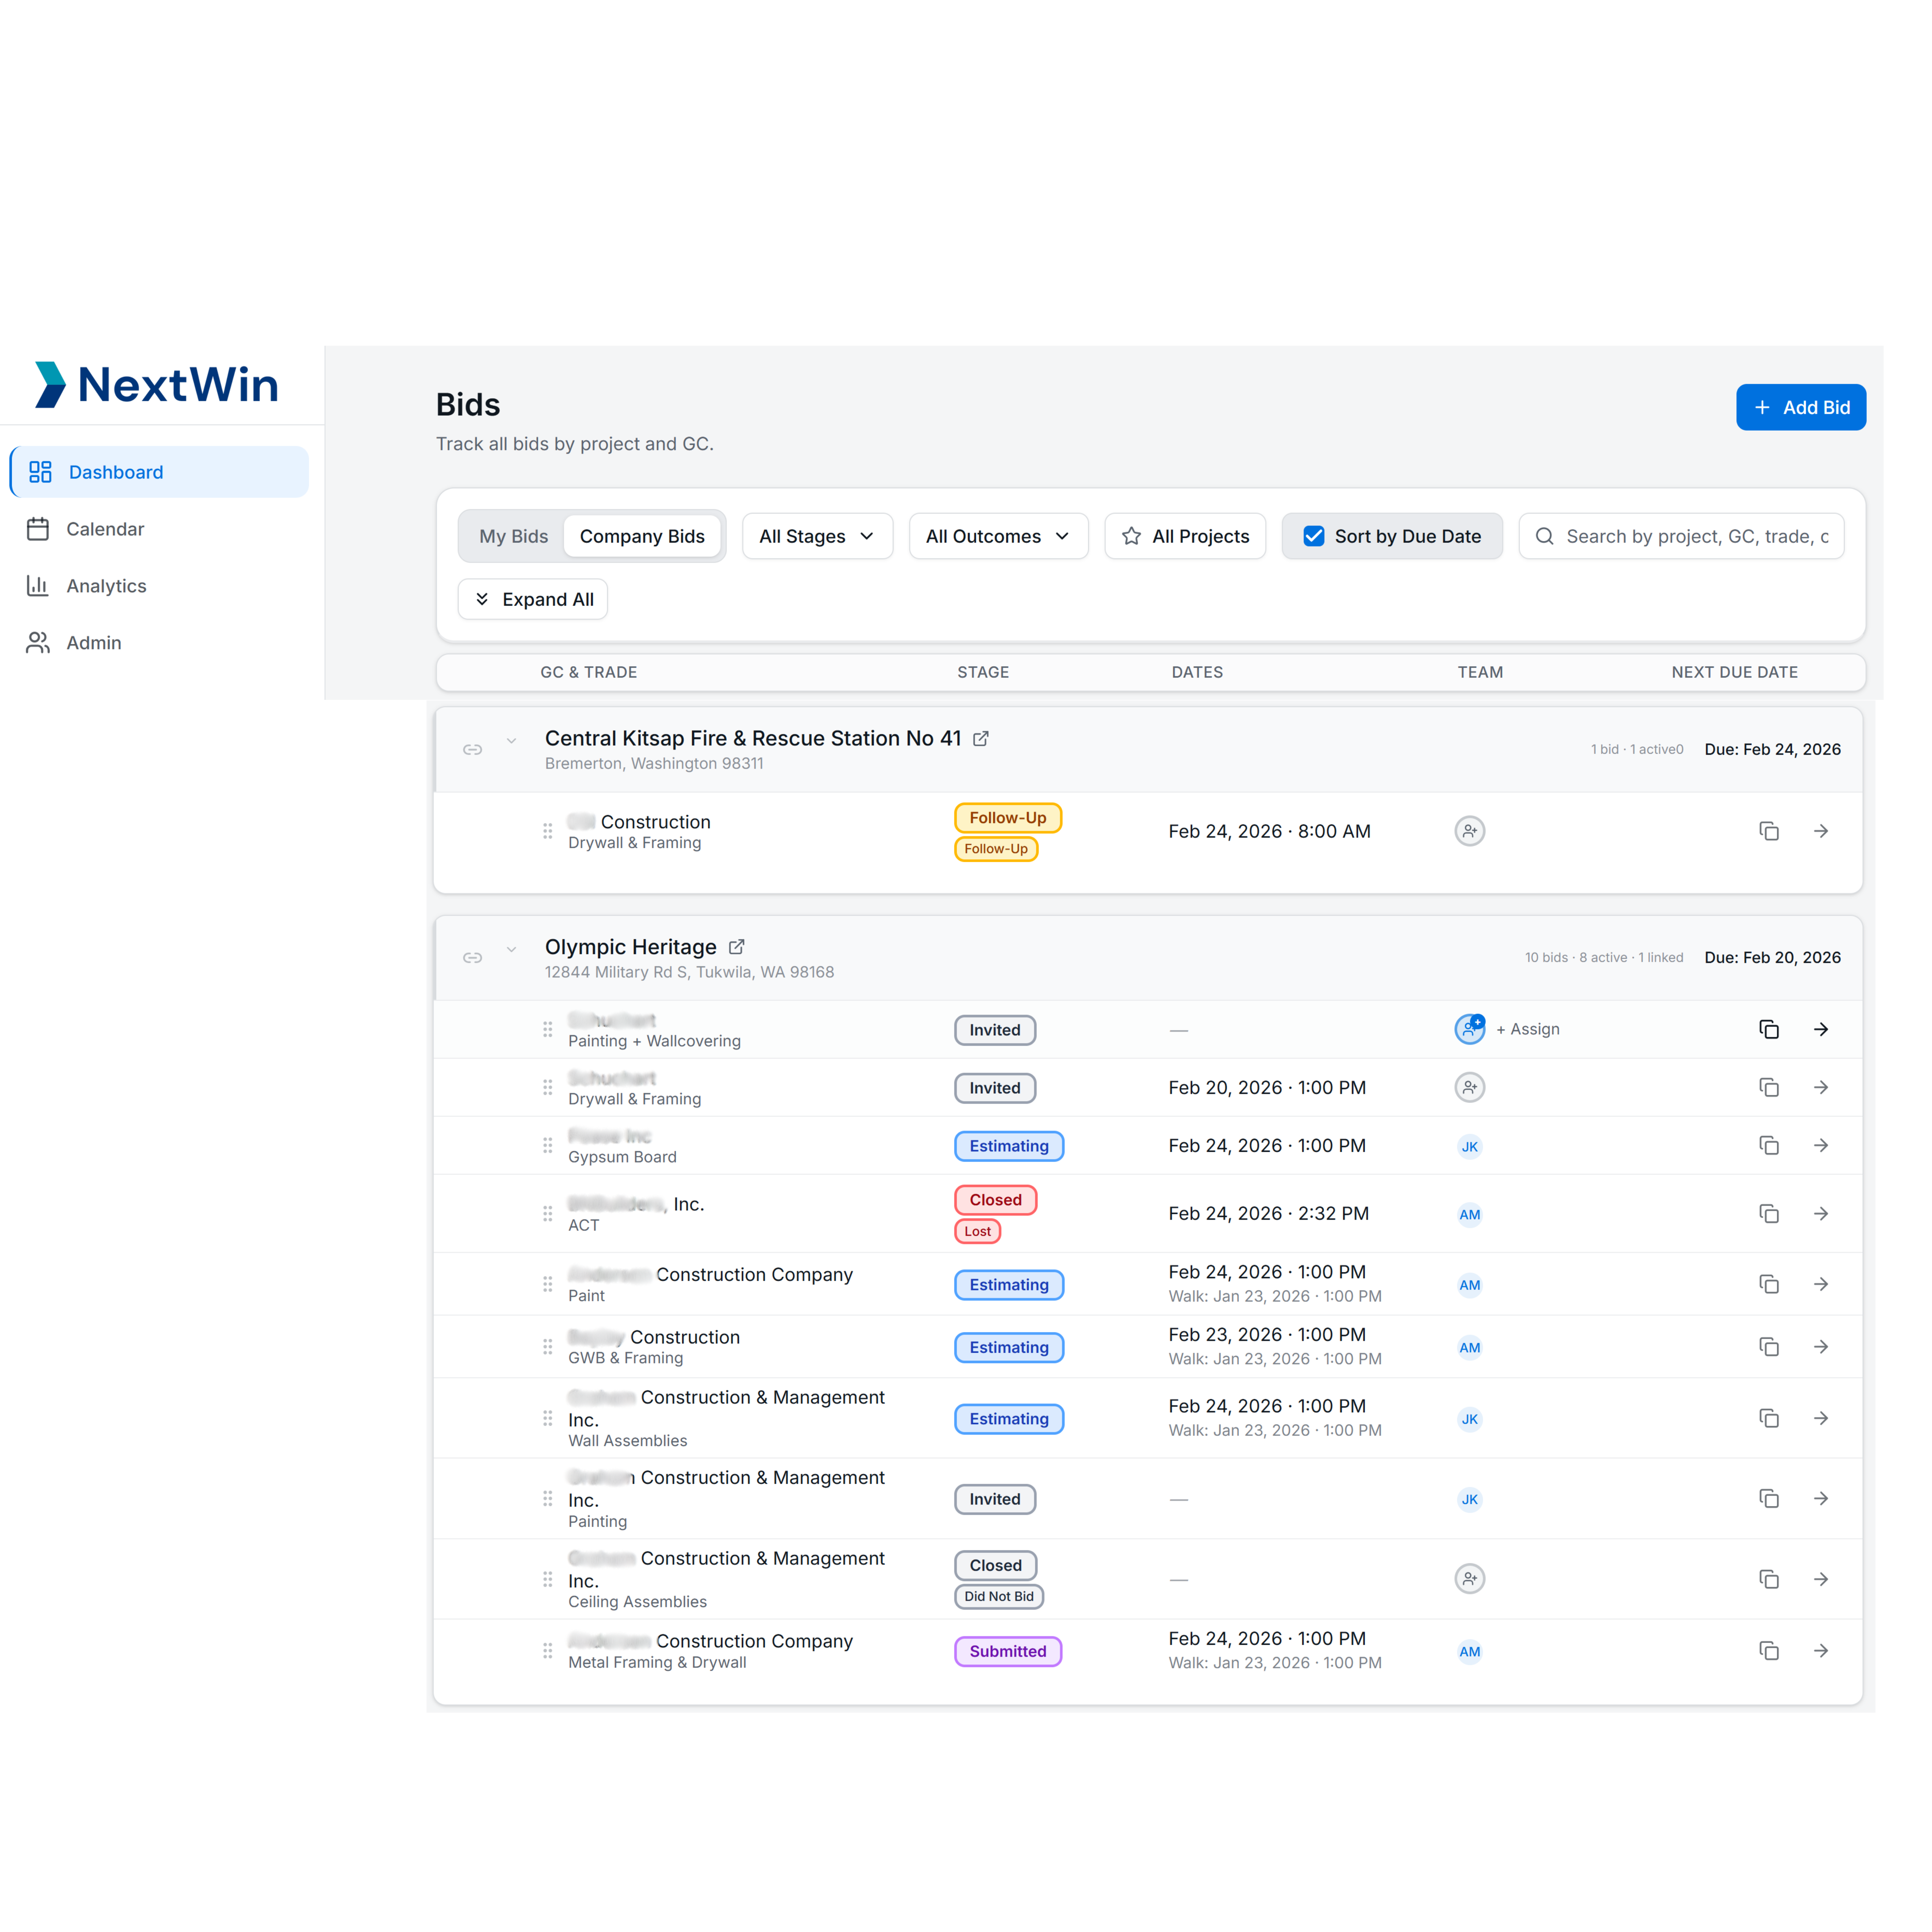The height and width of the screenshot is (1932, 1932).
Task: Uncheck Sort by Due Date
Action: click(1313, 536)
